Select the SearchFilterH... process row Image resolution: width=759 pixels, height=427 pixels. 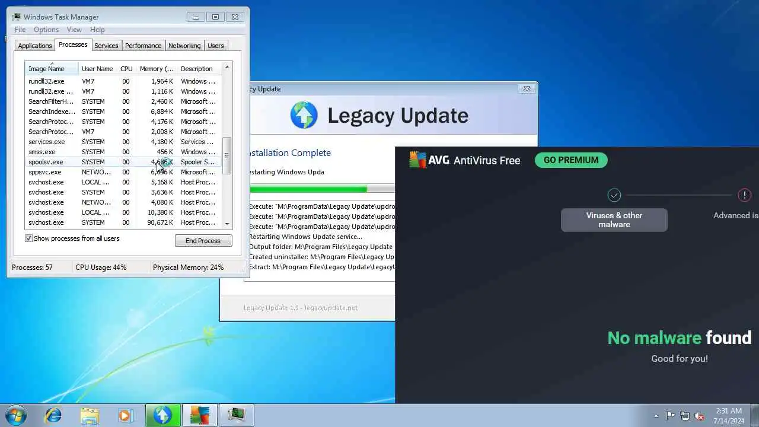point(123,101)
